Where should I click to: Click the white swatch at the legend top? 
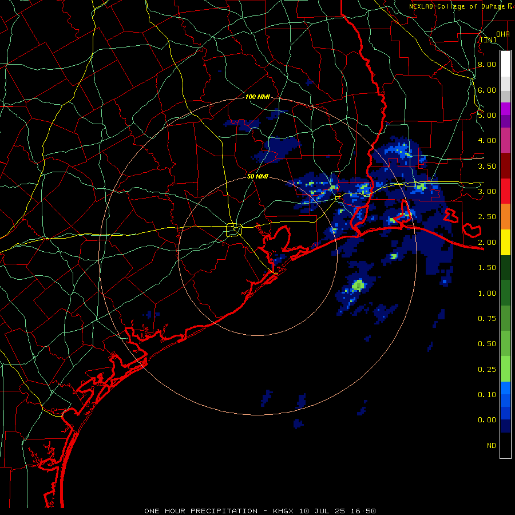[505, 64]
